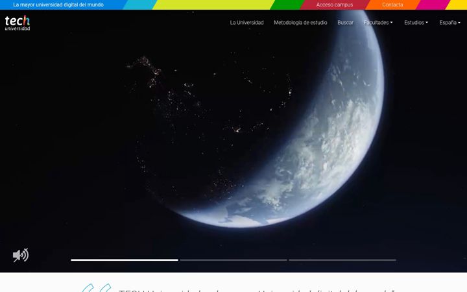The width and height of the screenshot is (467, 292).
Task: Expand the Estudios dropdown menu
Action: (416, 23)
